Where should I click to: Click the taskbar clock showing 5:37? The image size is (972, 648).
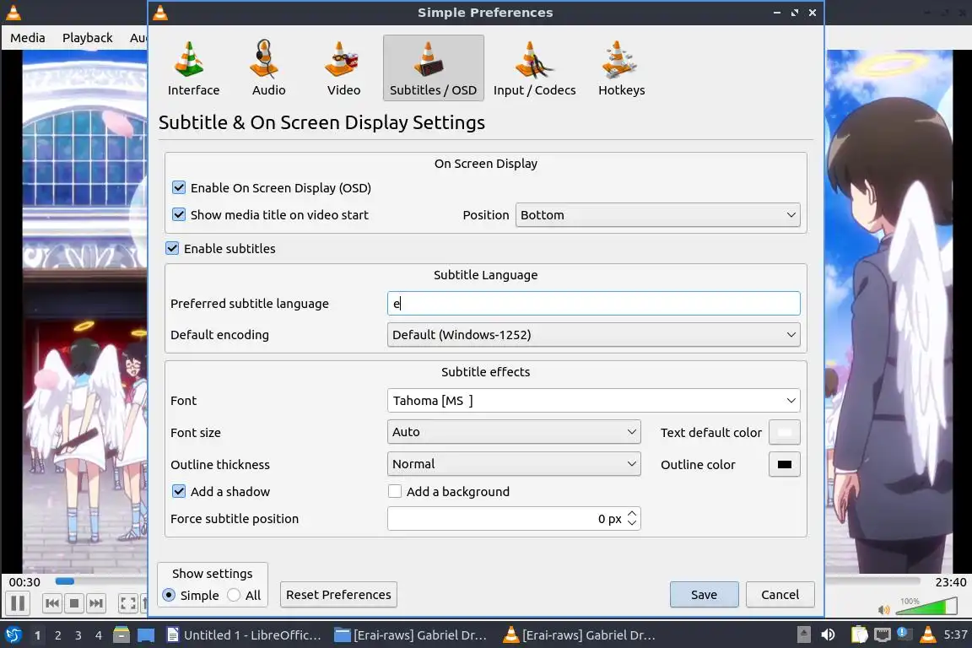tap(955, 635)
